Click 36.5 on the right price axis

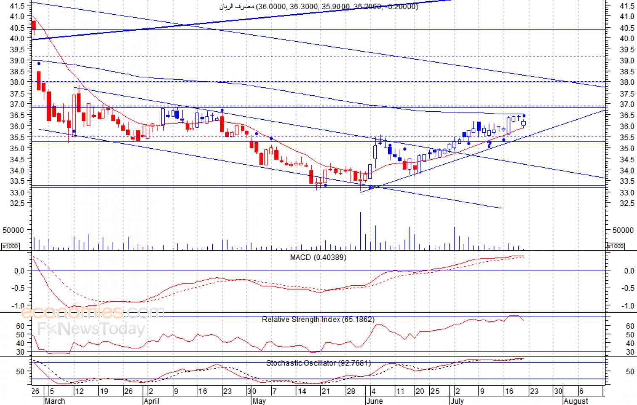pyautogui.click(x=627, y=115)
